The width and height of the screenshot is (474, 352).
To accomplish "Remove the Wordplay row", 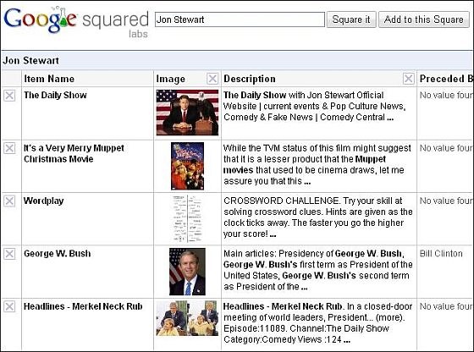I will point(9,201).
